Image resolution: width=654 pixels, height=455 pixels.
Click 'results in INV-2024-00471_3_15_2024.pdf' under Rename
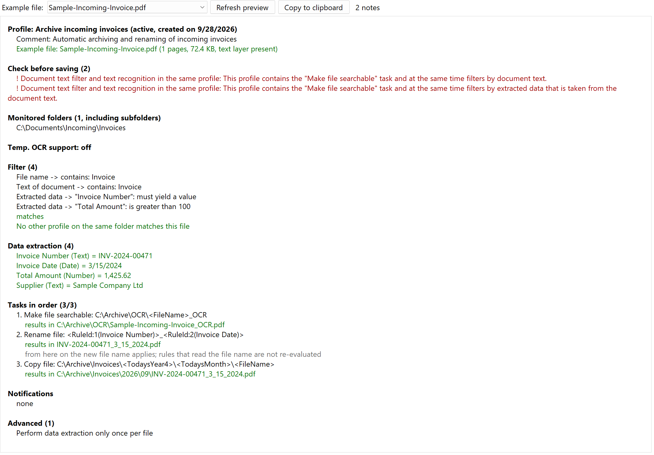93,344
